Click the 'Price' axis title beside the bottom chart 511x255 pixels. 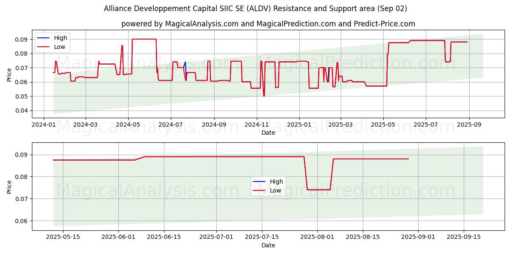[x=9, y=187]
